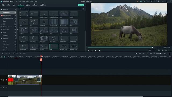This screenshot has width=172, height=97.
Task: Play the preview video
Action: tap(96, 50)
